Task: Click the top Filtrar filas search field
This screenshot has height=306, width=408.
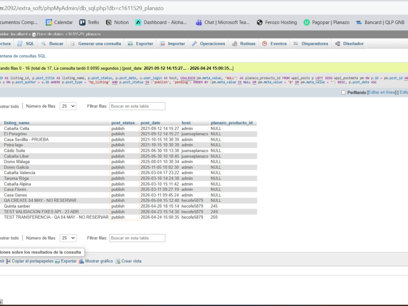Action: point(137,106)
